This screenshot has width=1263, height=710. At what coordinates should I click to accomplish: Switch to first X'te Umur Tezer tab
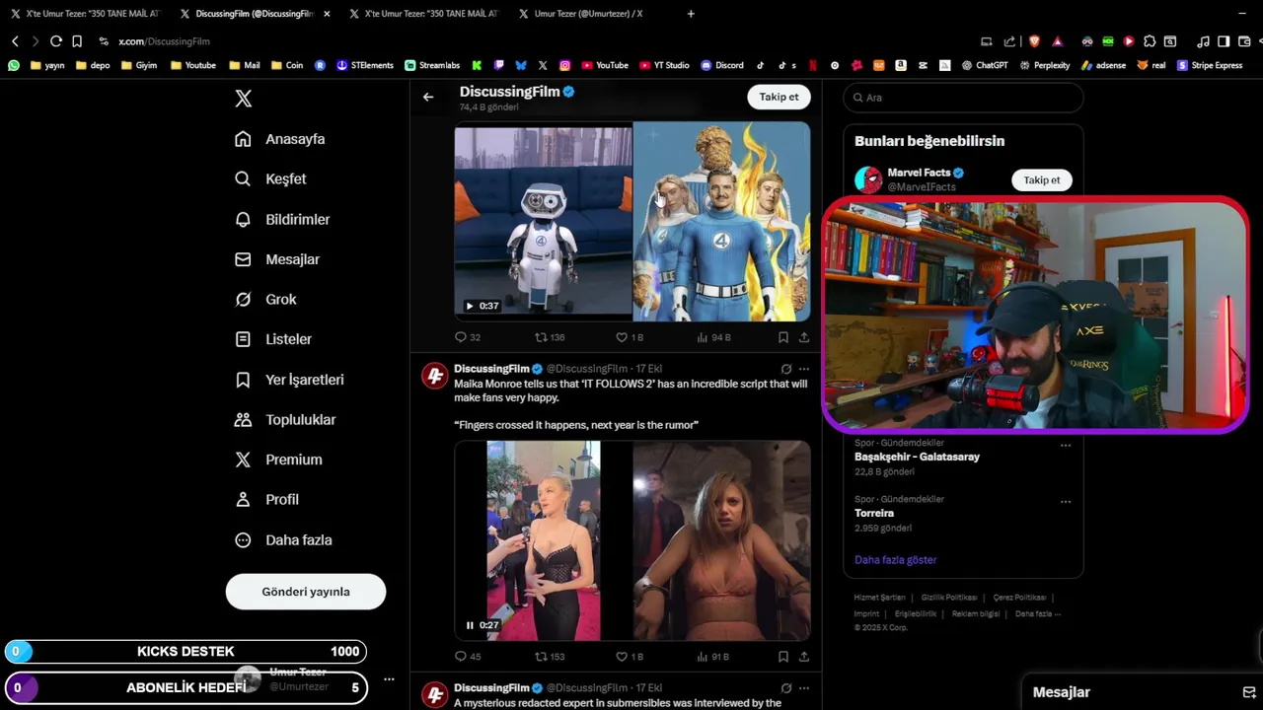pos(87,14)
